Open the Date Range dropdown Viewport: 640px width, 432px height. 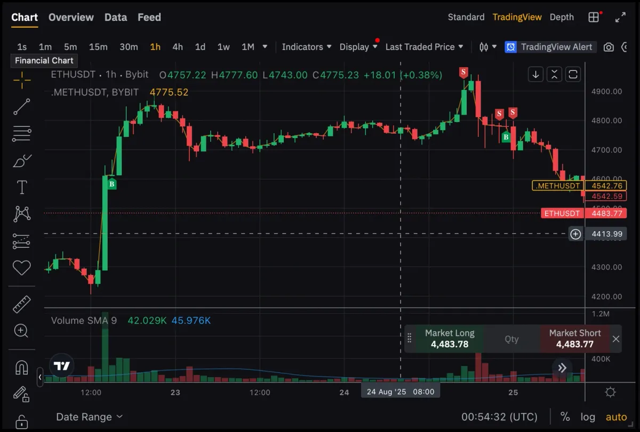point(89,417)
